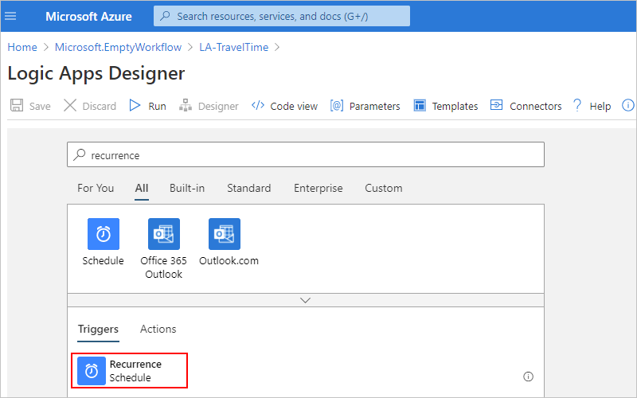The width and height of the screenshot is (637, 398).
Task: Switch to the Standard tab
Action: 248,188
